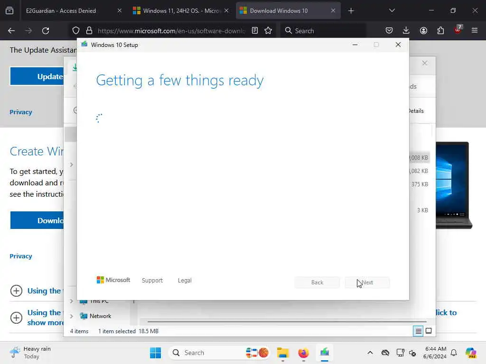Click the first Privacy link on webpage

[x=21, y=112]
